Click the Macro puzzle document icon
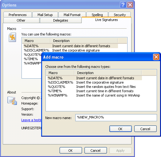This screenshot has width=161, height=157. tap(12, 37)
